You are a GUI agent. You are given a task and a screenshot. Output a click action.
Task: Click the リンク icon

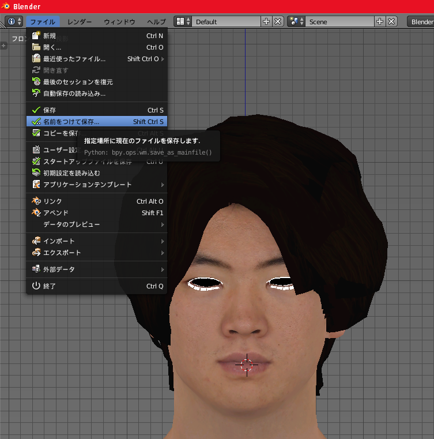coord(36,201)
